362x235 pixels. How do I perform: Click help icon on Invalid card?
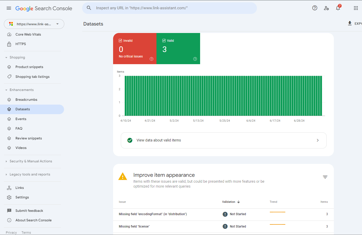(x=152, y=59)
